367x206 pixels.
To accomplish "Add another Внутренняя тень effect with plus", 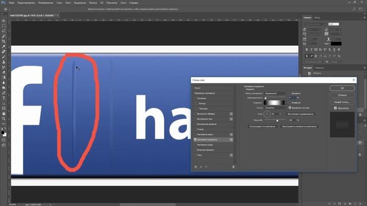I will click(231, 119).
